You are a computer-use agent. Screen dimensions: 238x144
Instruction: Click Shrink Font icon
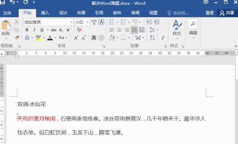click(x=84, y=38)
